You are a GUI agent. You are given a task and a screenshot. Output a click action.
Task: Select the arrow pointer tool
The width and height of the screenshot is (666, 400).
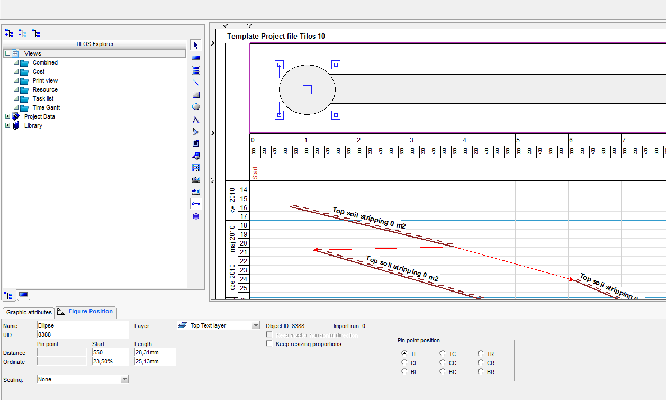coord(196,46)
